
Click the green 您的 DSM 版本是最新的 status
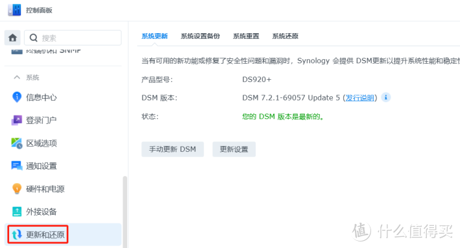(x=283, y=116)
